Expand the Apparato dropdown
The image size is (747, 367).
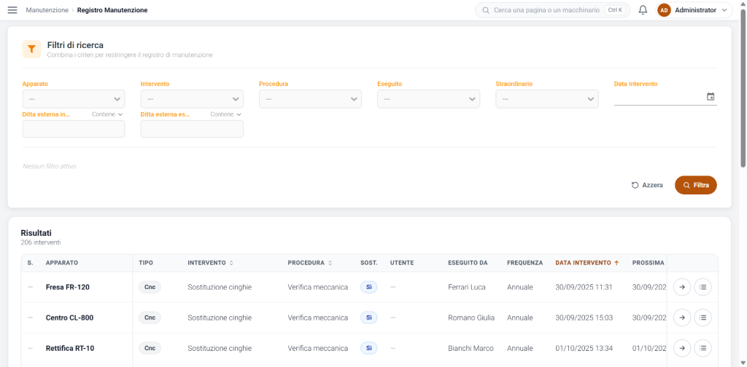coord(74,99)
